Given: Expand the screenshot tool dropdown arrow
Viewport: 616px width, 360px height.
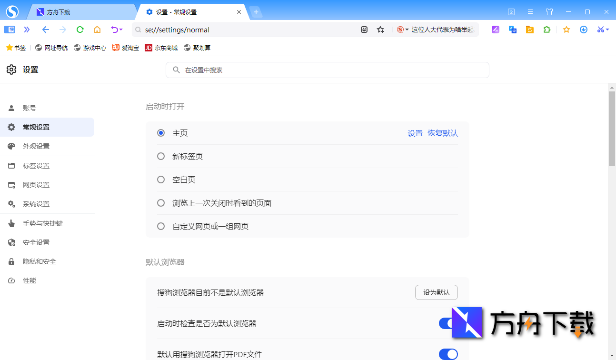Looking at the screenshot, I should (x=607, y=30).
